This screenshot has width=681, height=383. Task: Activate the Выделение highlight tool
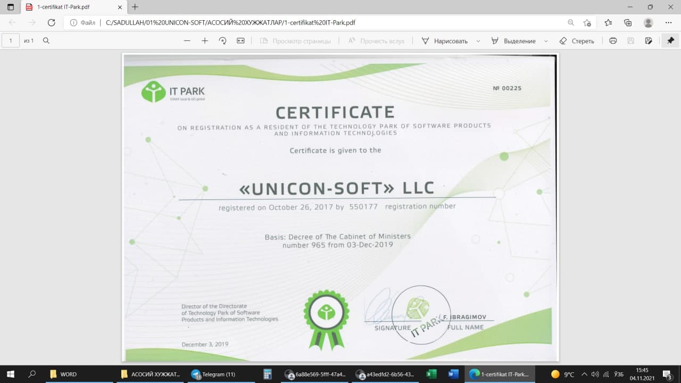click(x=513, y=41)
